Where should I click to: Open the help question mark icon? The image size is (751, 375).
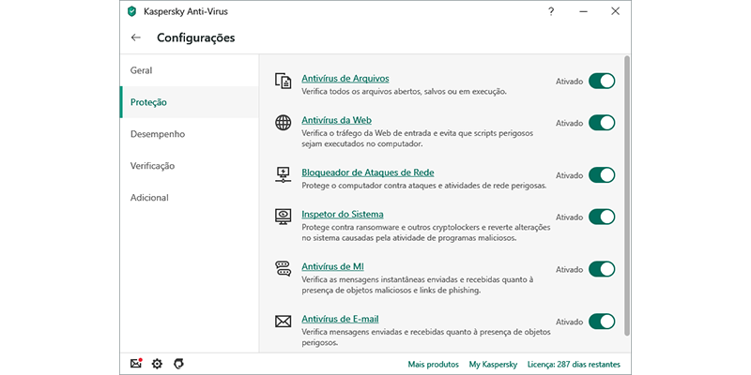pyautogui.click(x=550, y=11)
